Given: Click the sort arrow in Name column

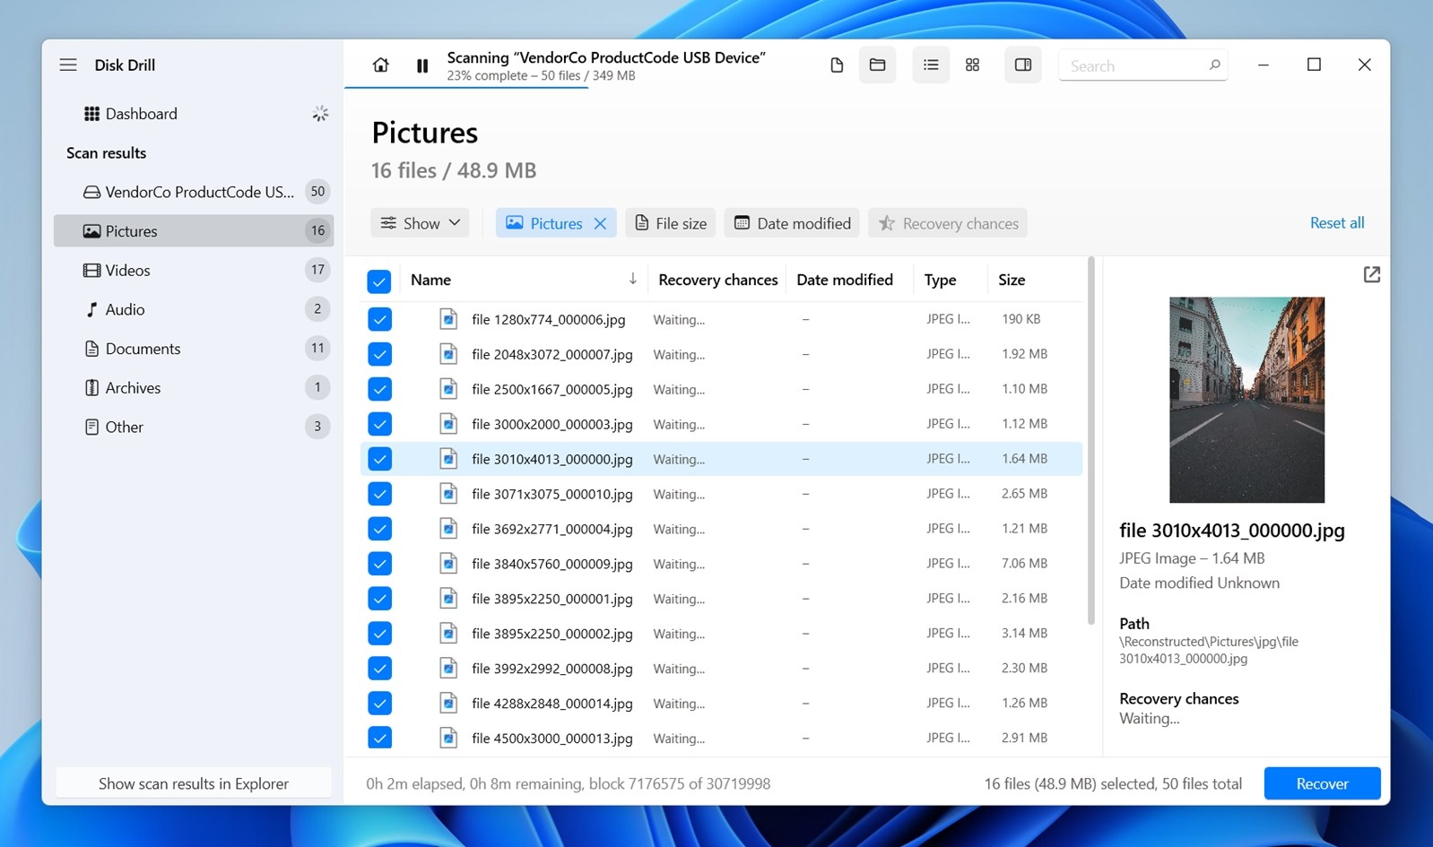Looking at the screenshot, I should click(x=632, y=280).
